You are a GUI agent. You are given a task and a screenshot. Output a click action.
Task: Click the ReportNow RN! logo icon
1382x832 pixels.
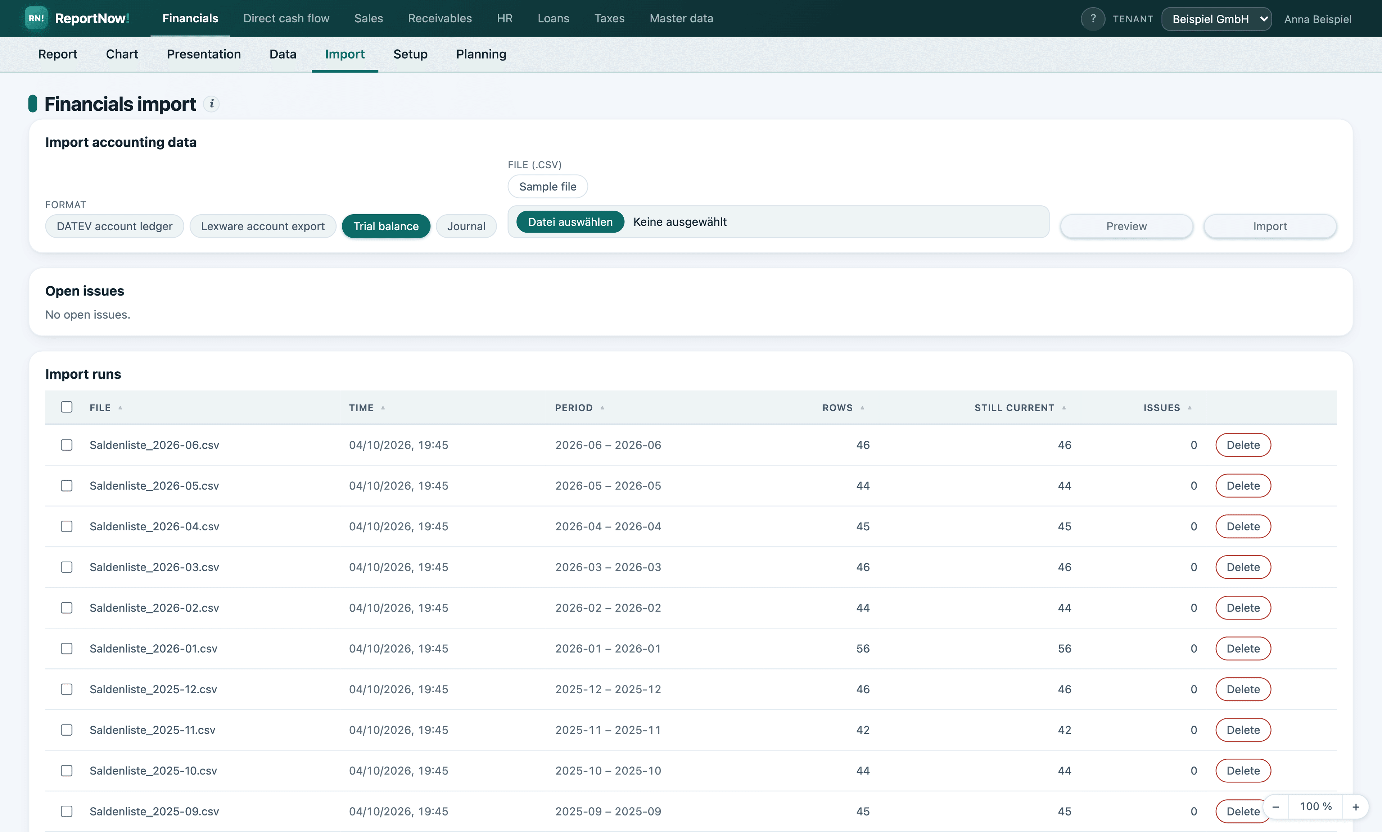[36, 18]
